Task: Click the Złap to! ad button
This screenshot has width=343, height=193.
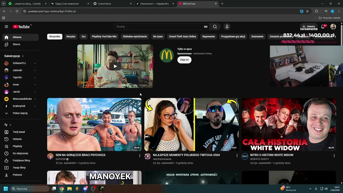Action: [184, 60]
